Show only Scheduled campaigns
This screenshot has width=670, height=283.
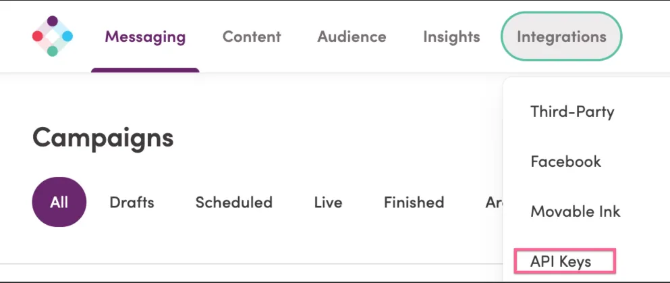pos(233,202)
